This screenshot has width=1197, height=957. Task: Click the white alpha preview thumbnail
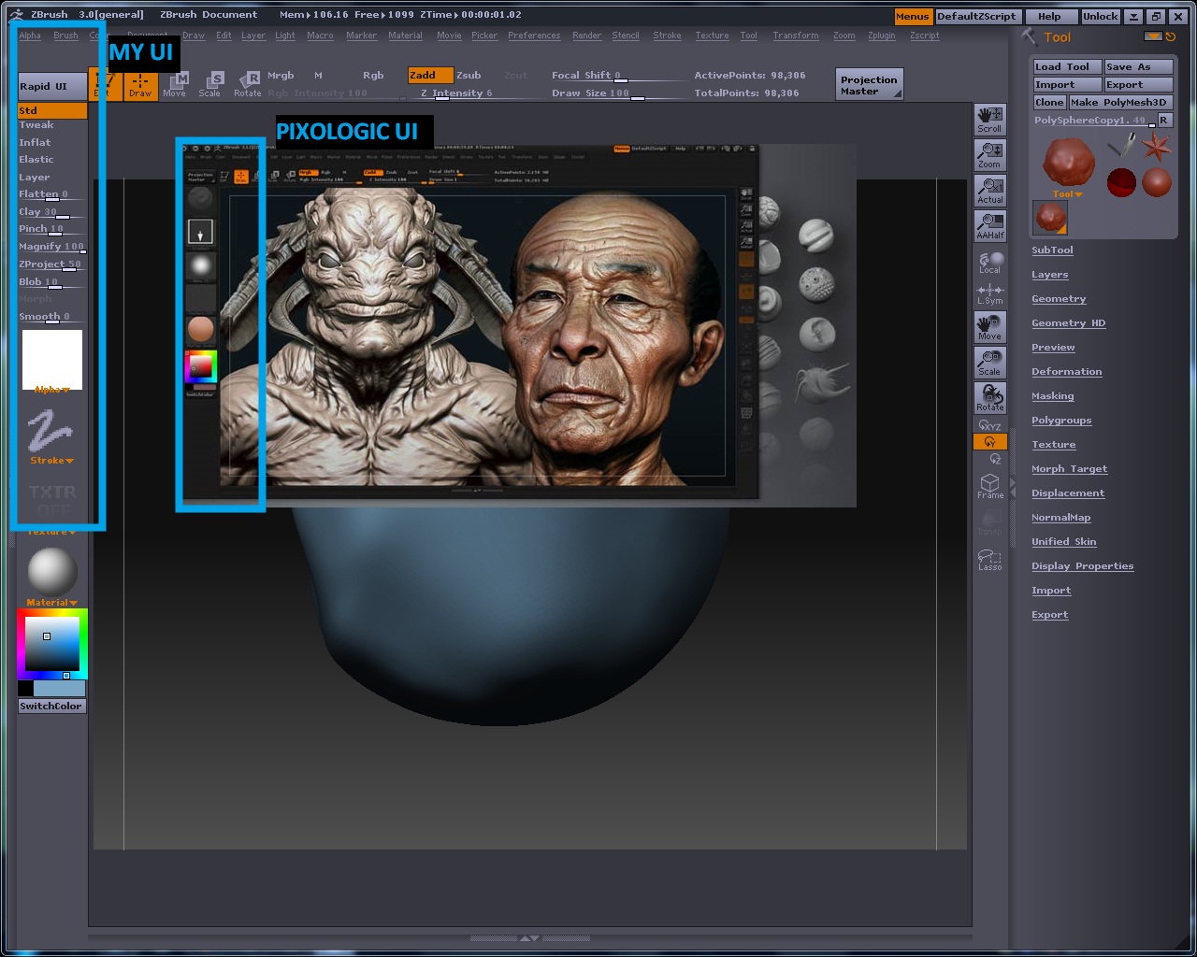[52, 359]
